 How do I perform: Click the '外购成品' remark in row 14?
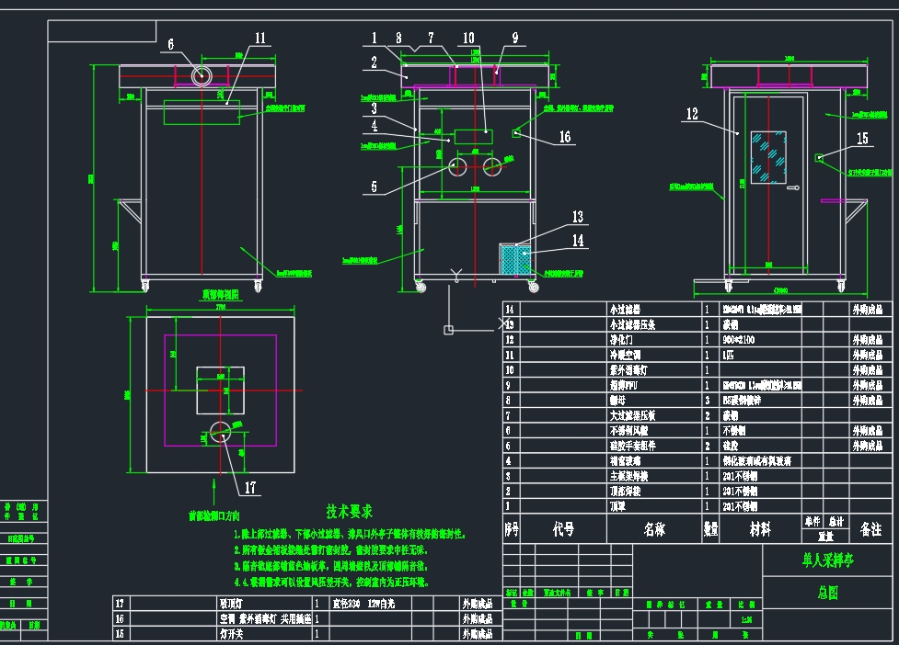coord(868,310)
